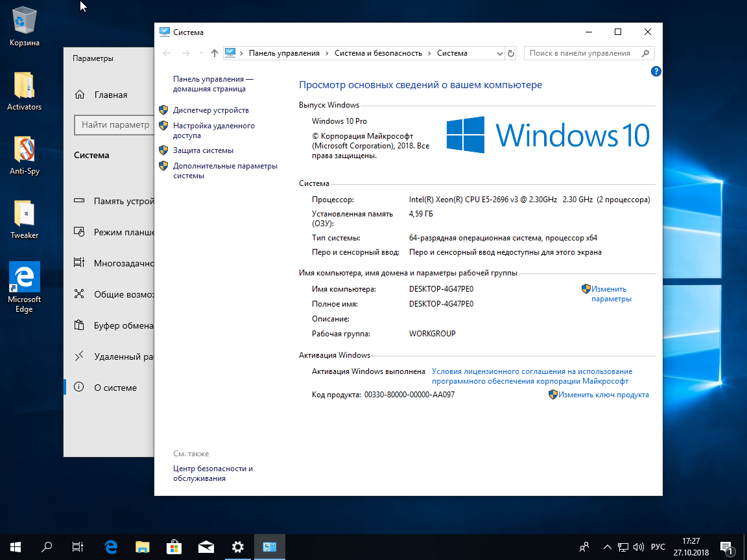The image size is (747, 560).
Task: Select 'О системе' in Settings sidebar
Action: point(115,388)
